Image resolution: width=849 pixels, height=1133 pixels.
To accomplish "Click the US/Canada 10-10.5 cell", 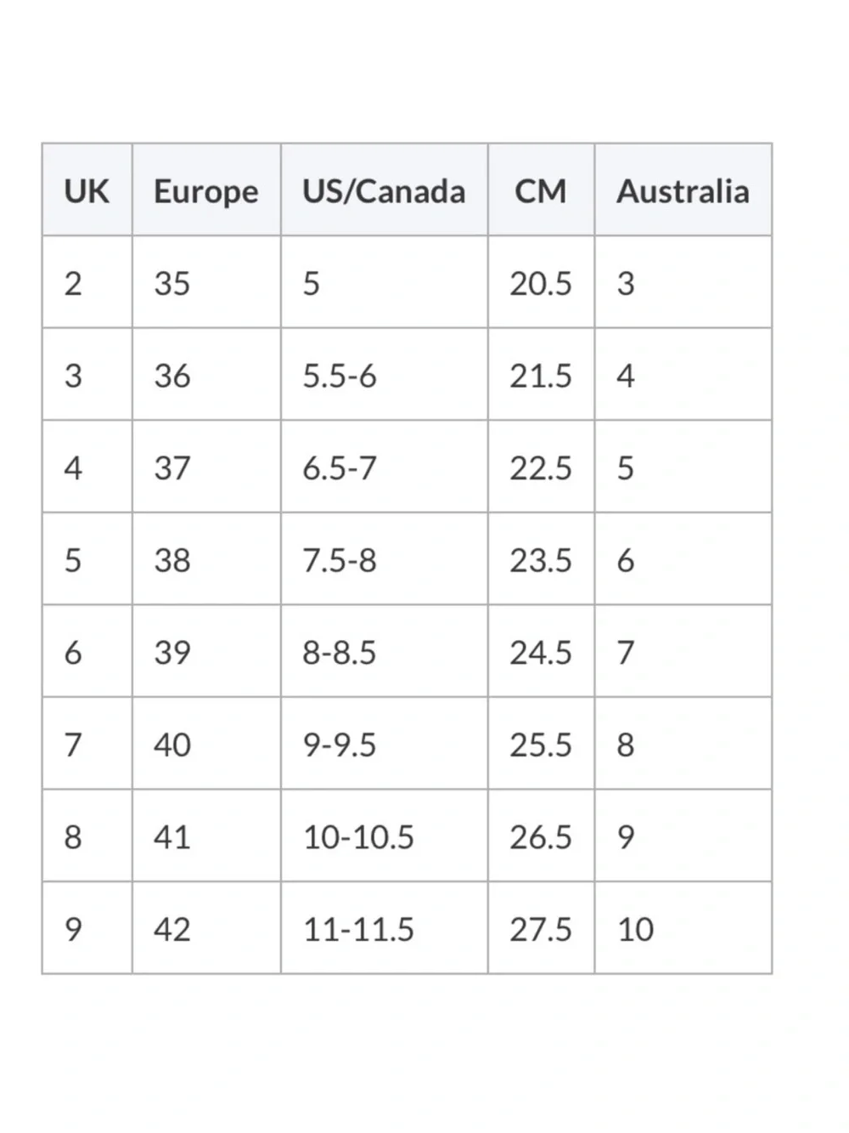I will click(385, 836).
